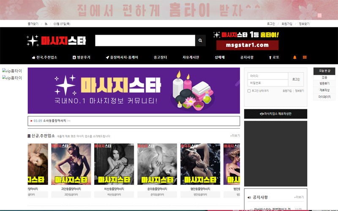
Task: Expand 더보기 in the 공지사항 panel
Action: pyautogui.click(x=299, y=197)
